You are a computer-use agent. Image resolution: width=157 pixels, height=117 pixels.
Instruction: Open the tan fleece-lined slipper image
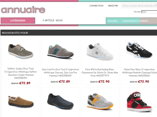21,102
